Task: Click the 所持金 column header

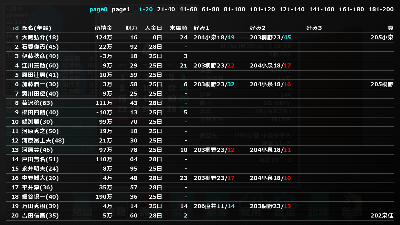Action: [103, 28]
